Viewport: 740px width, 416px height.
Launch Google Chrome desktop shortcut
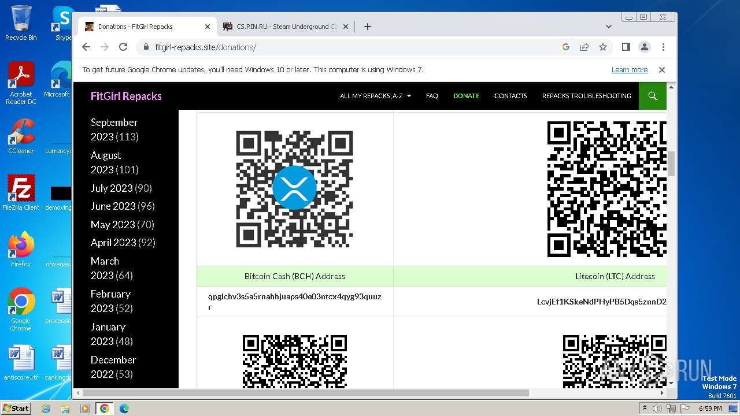click(21, 309)
